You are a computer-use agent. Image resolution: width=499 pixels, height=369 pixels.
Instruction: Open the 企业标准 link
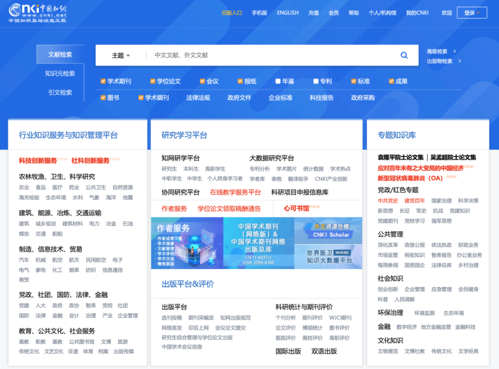point(280,98)
